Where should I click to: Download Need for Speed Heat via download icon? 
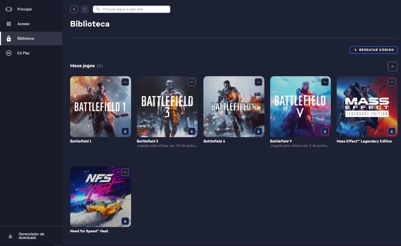125,221
